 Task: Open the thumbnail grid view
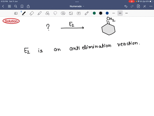(9, 6)
